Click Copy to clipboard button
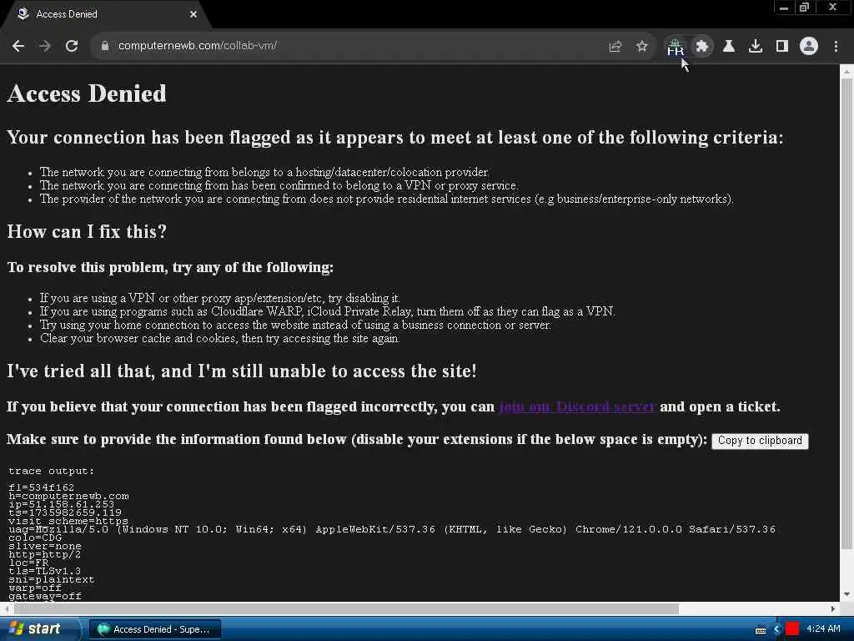This screenshot has width=854, height=641. (760, 441)
